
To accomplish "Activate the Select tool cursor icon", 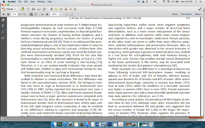I will pos(31,14).
